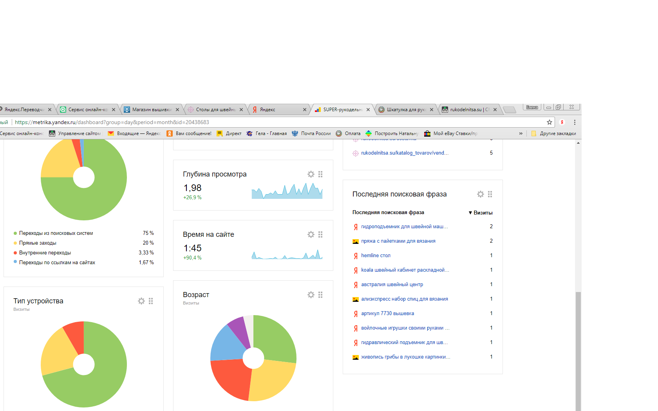Open search phrase войлочные игрушки своими руками
This screenshot has height=411, width=658.
pyautogui.click(x=405, y=328)
